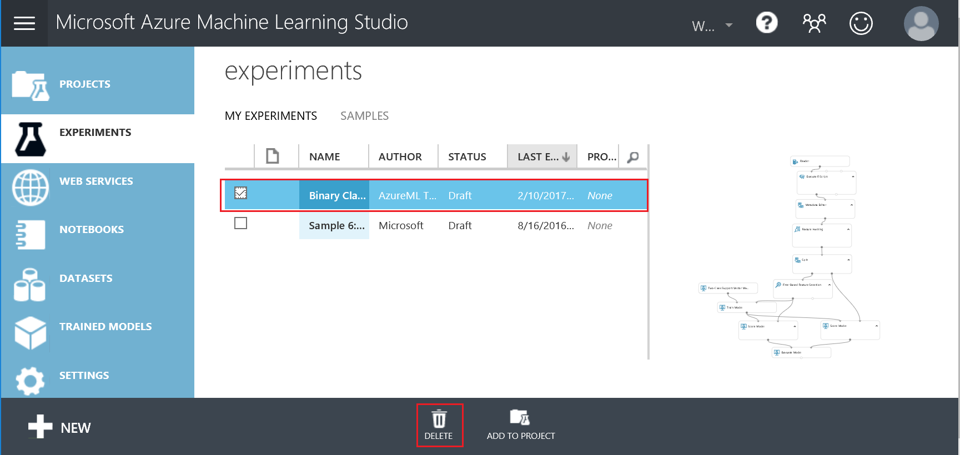Select the My Experiments tab
Viewport: 960px width, 455px height.
(271, 116)
